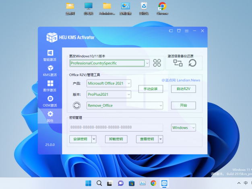Select the OEM激活 sidebar tab
This screenshot has height=189, width=252.
50,101
